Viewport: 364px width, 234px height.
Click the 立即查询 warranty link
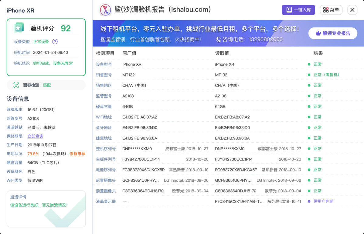[x=35, y=136]
